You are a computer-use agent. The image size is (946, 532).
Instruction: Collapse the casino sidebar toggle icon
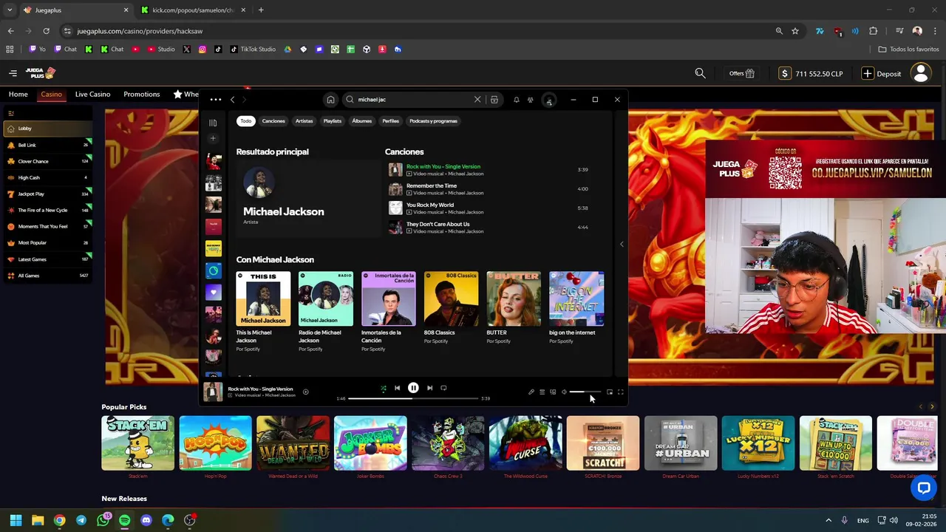click(x=10, y=113)
